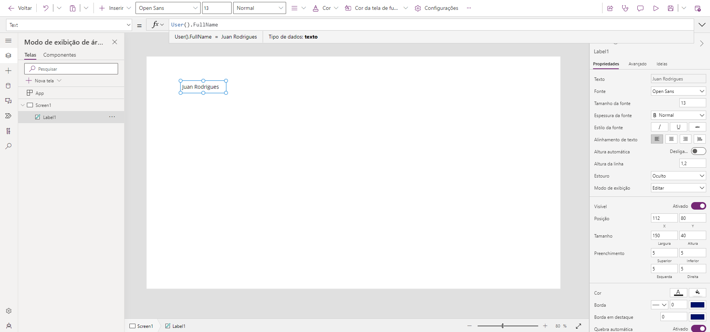Image resolution: width=710 pixels, height=332 pixels.
Task: Undo the last action
Action: click(46, 8)
